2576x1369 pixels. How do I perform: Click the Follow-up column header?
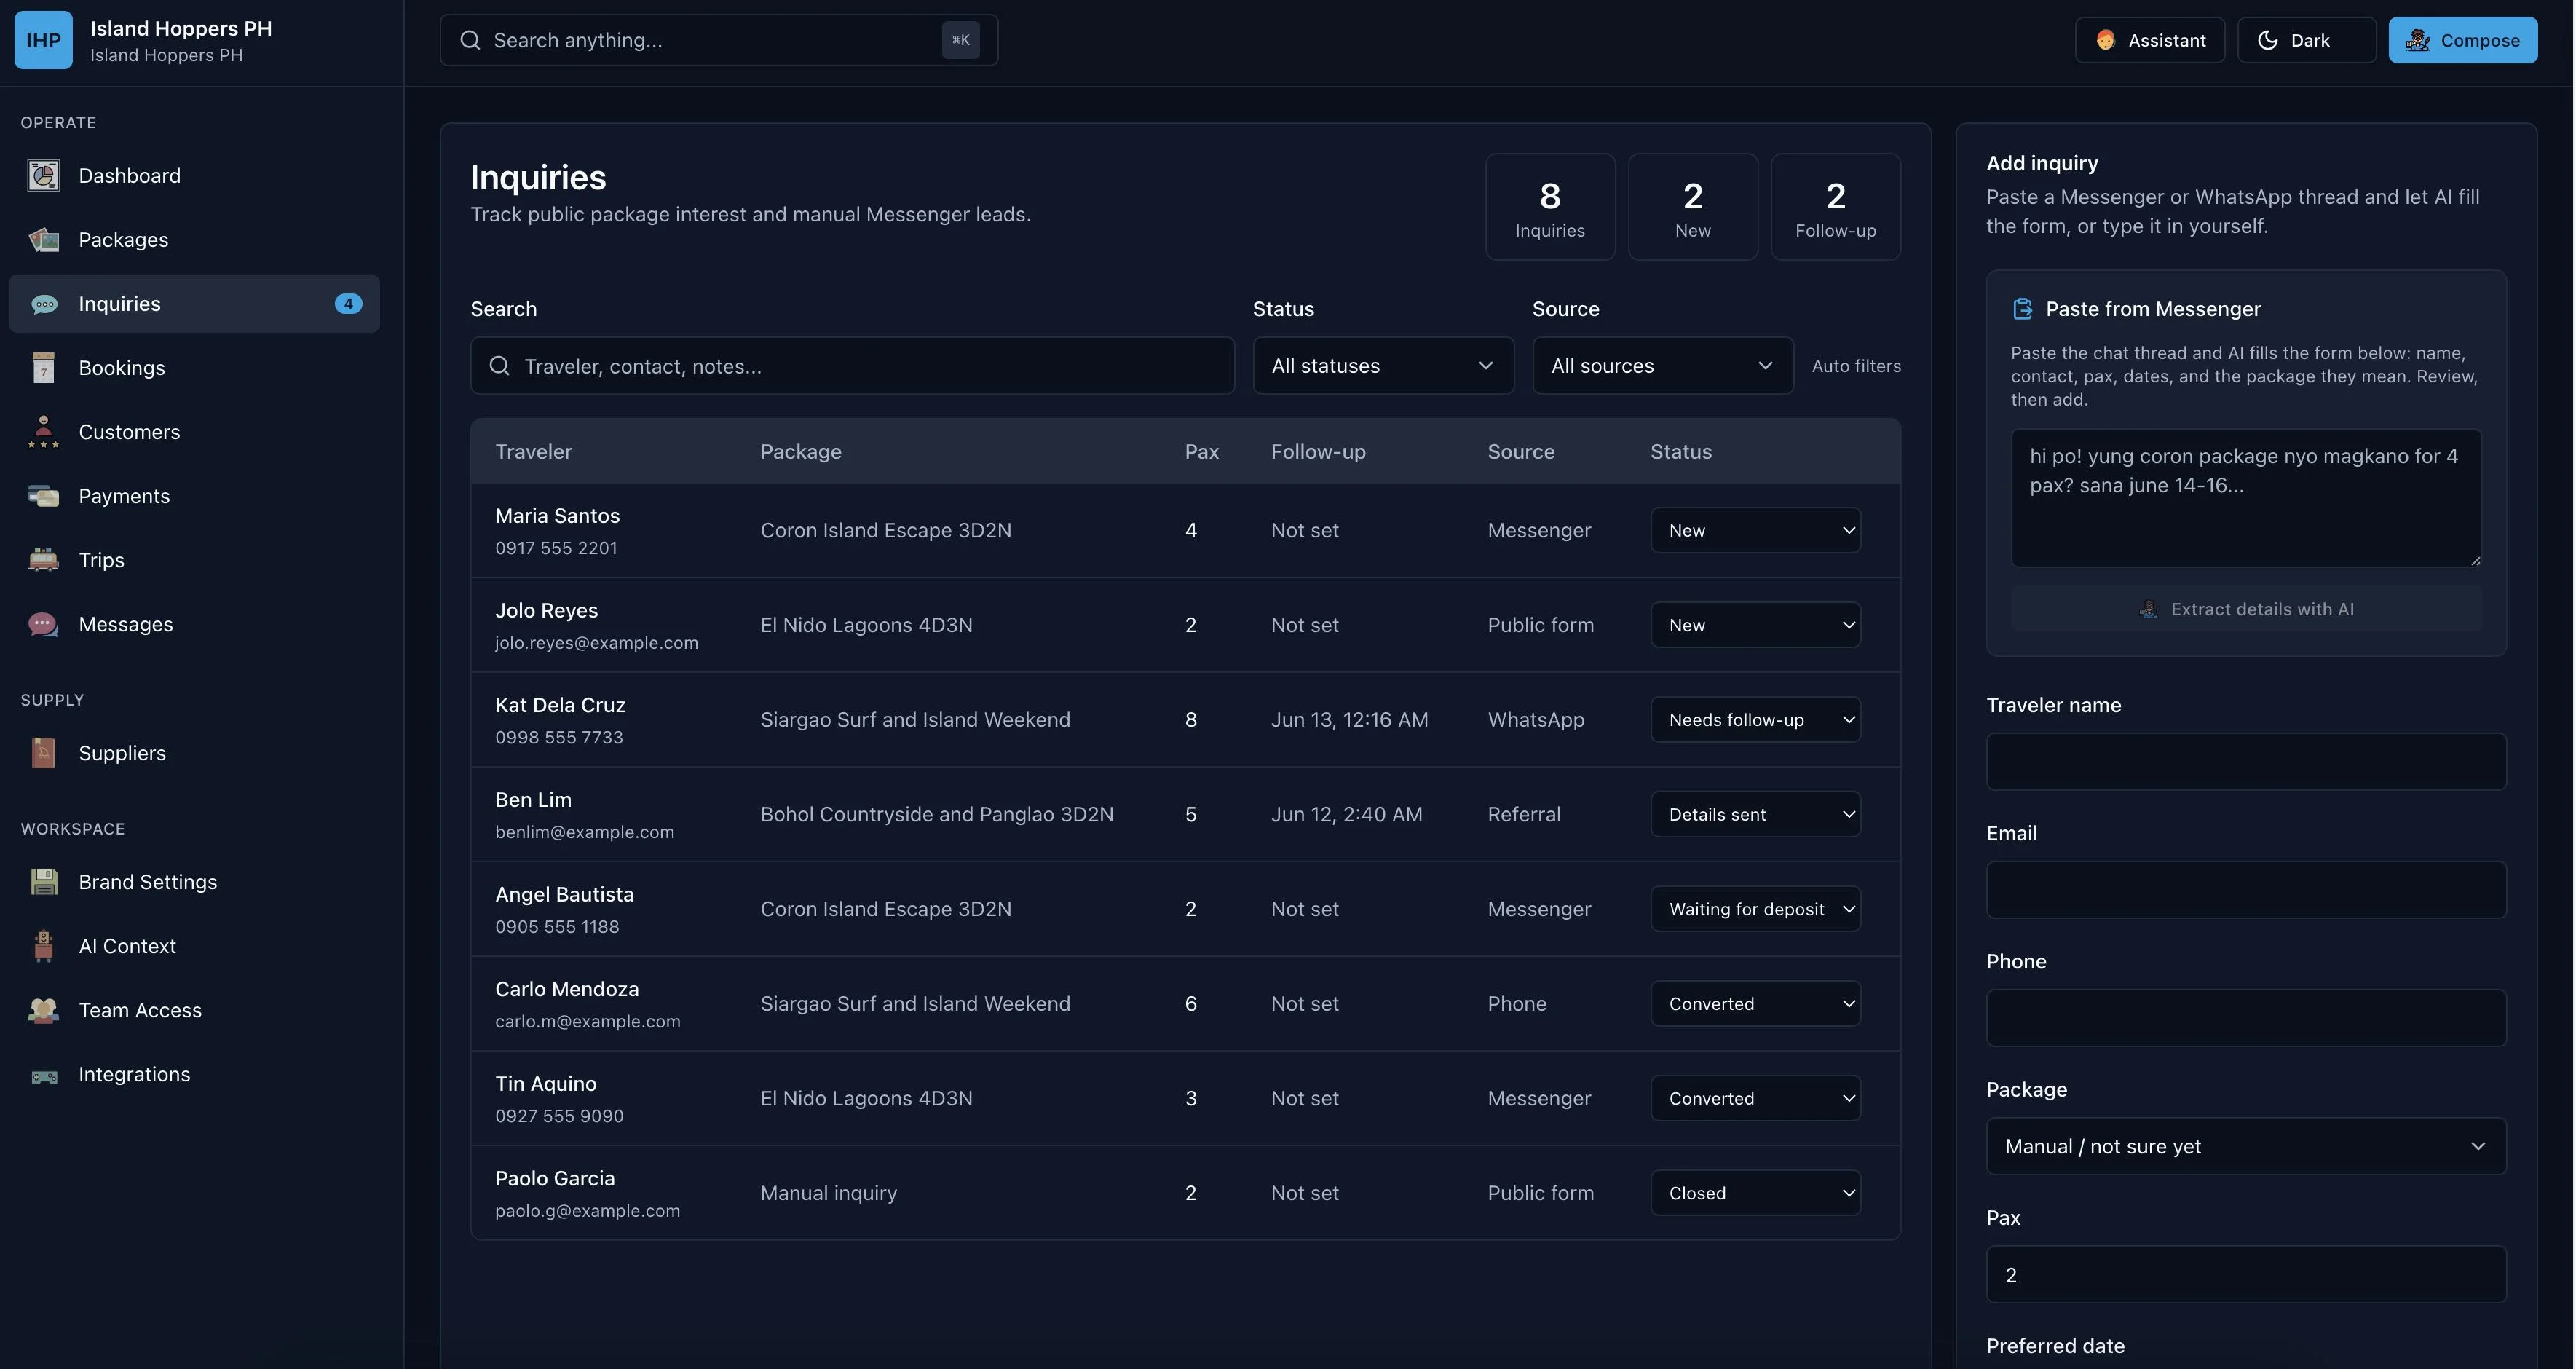tap(1317, 452)
